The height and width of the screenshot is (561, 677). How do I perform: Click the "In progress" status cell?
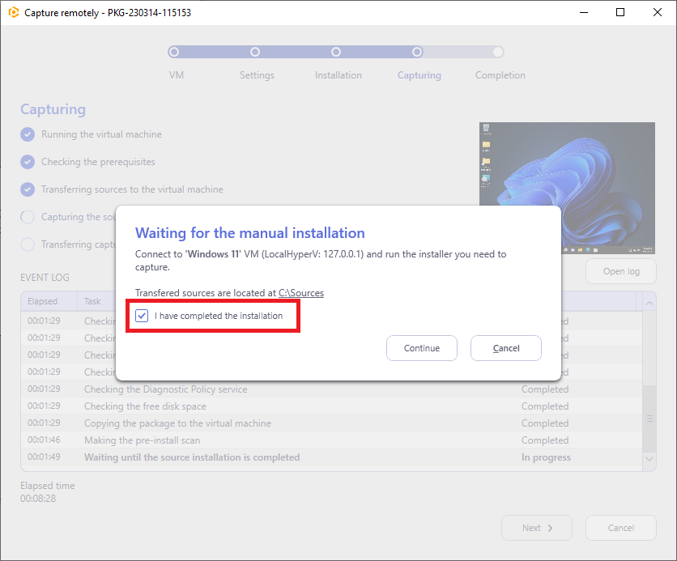pos(546,457)
